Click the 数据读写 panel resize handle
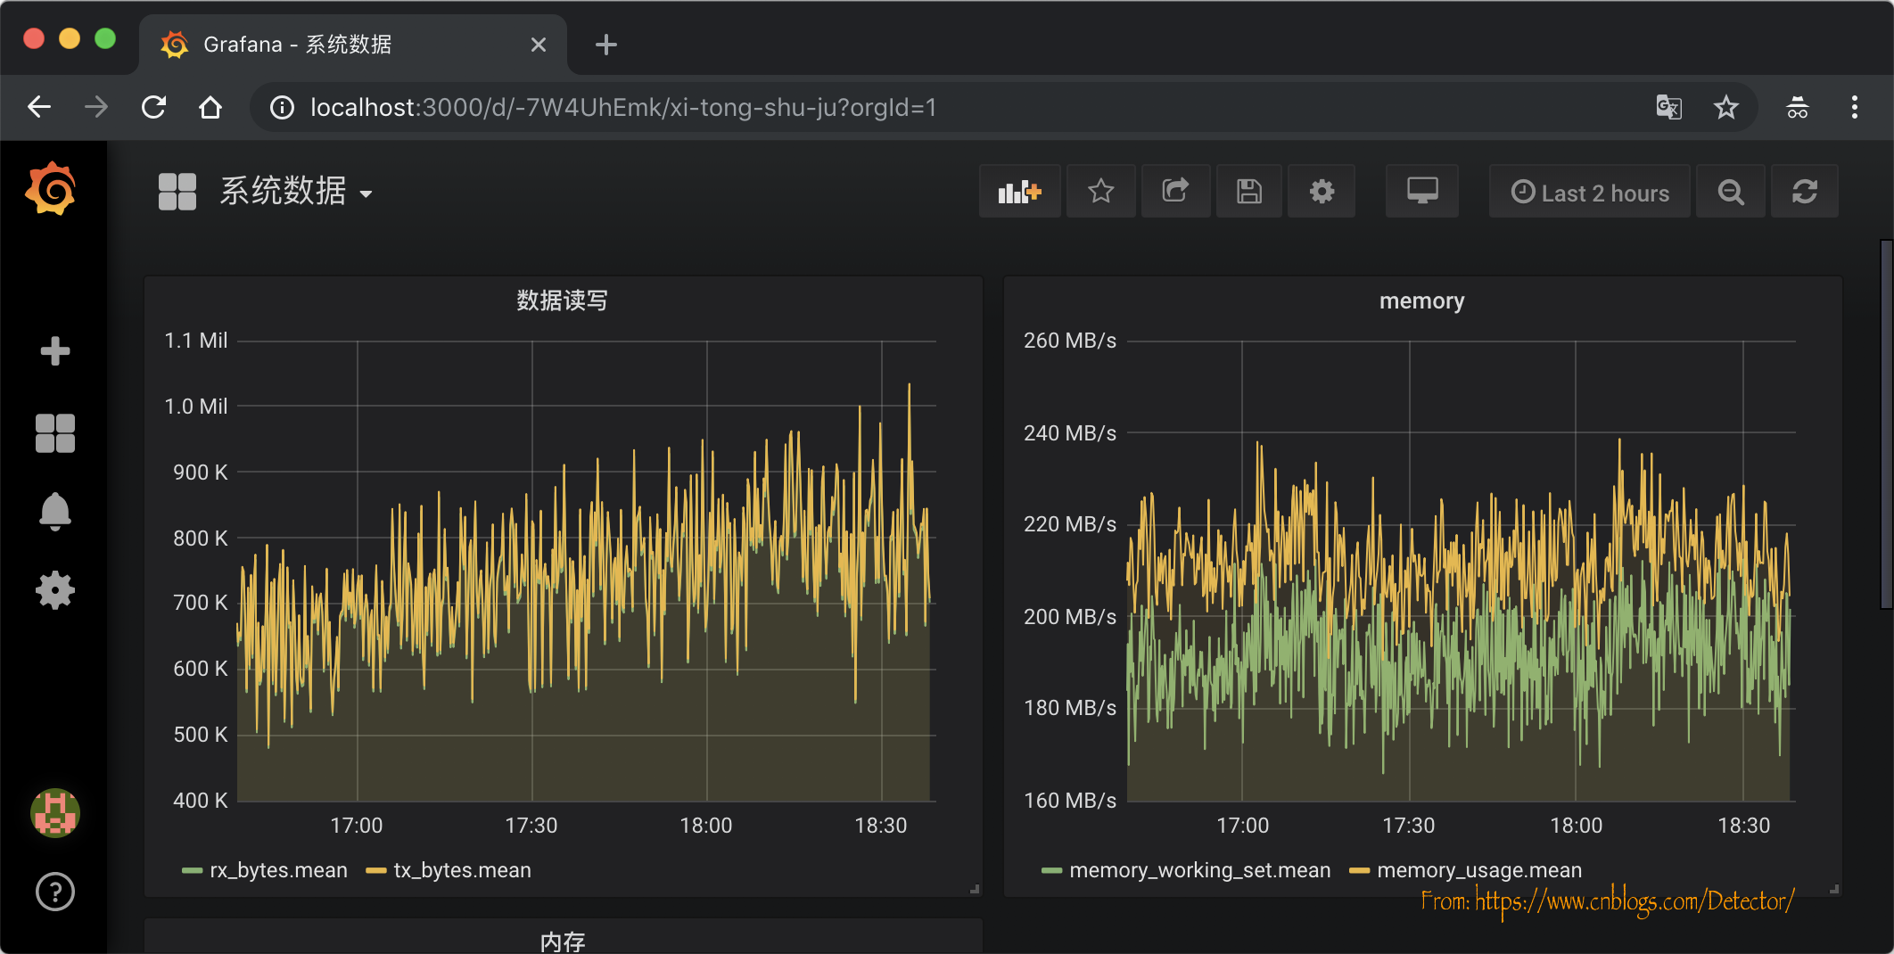1894x954 pixels. pos(975,889)
